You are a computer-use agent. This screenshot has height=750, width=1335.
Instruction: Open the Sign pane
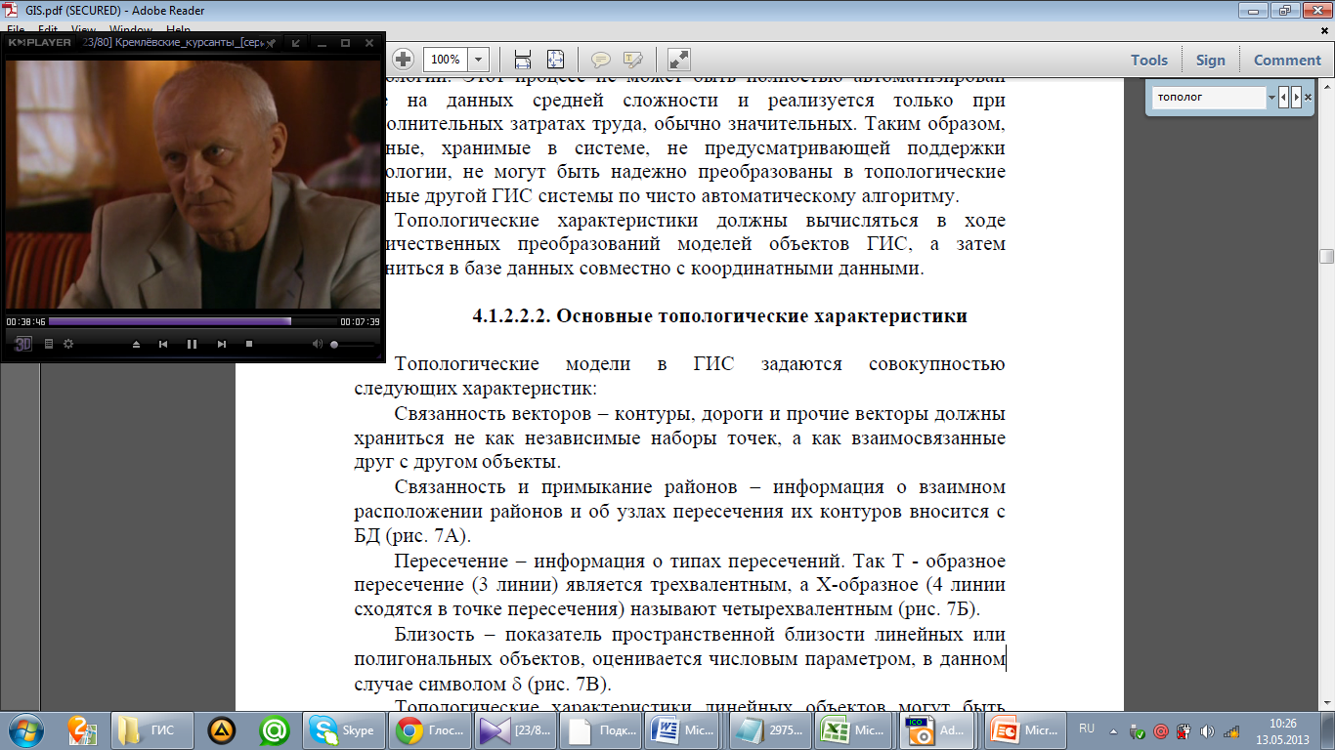[x=1210, y=60]
